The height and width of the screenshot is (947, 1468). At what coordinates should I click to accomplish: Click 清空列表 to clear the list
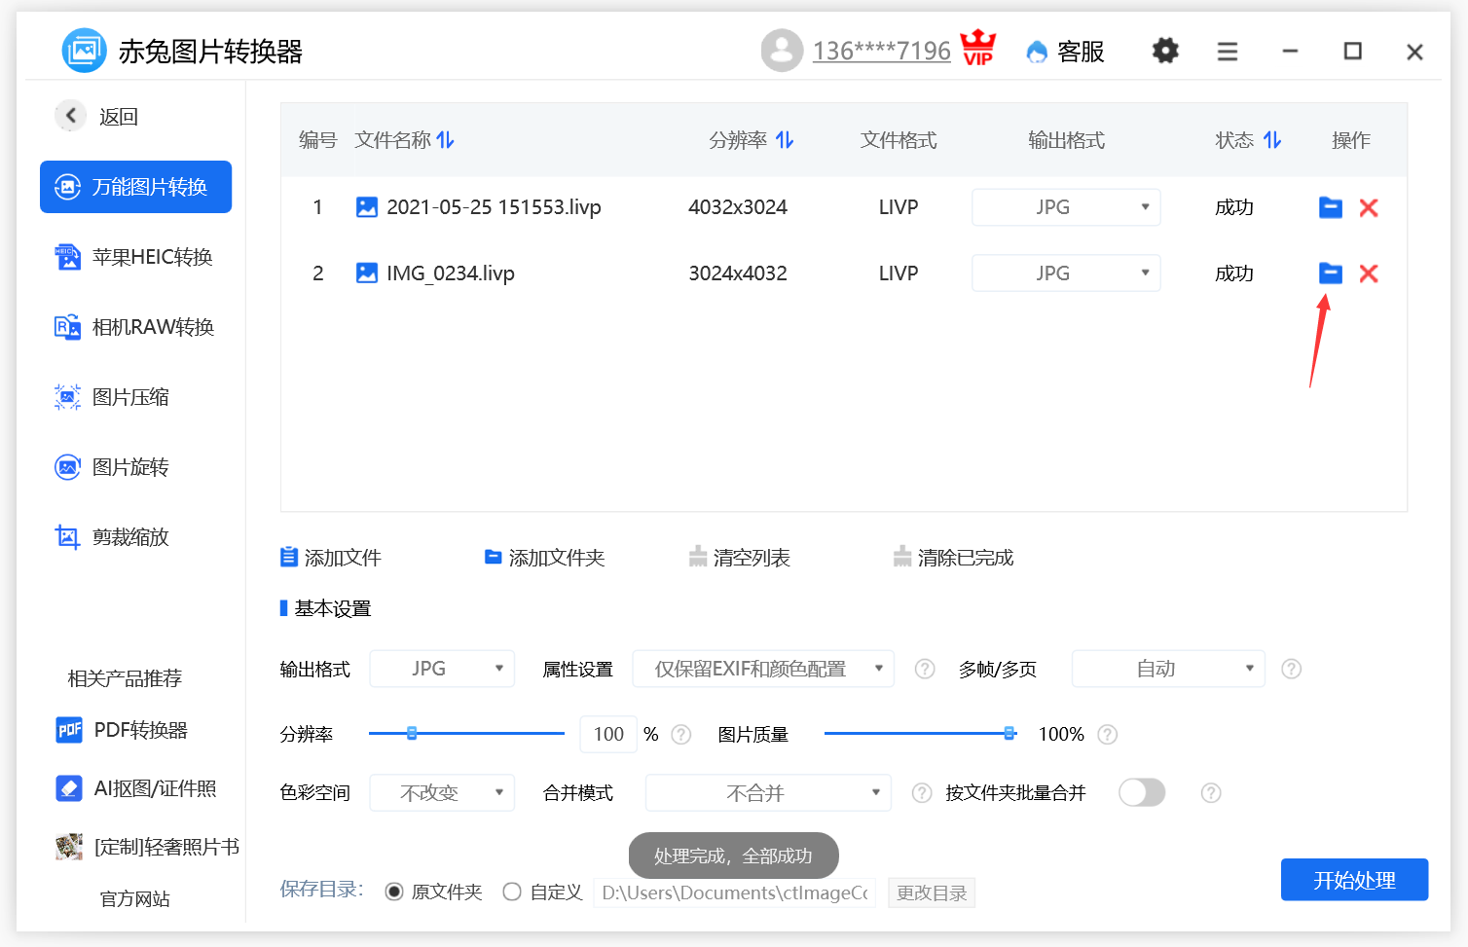pos(740,558)
